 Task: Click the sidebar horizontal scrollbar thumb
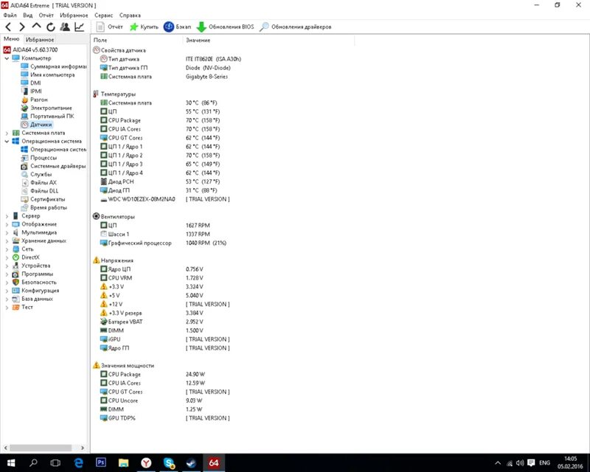[41, 448]
